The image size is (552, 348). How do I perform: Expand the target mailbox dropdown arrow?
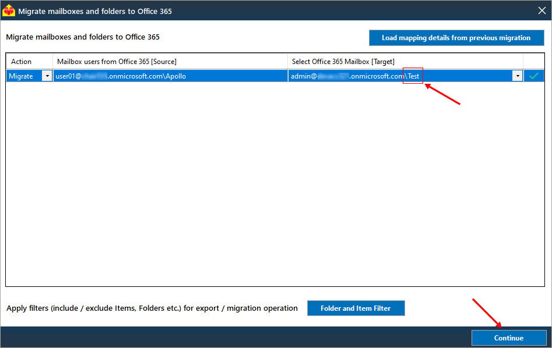517,76
